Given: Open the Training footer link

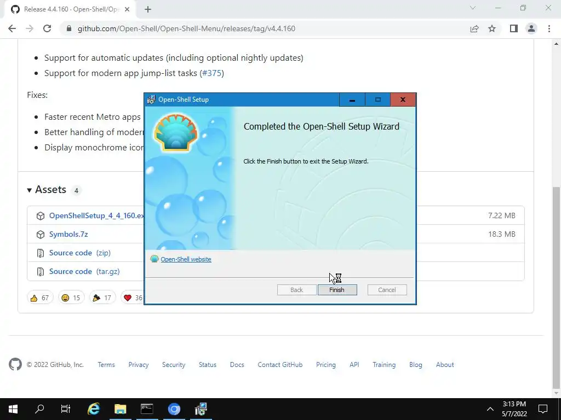Looking at the screenshot, I should tap(384, 365).
